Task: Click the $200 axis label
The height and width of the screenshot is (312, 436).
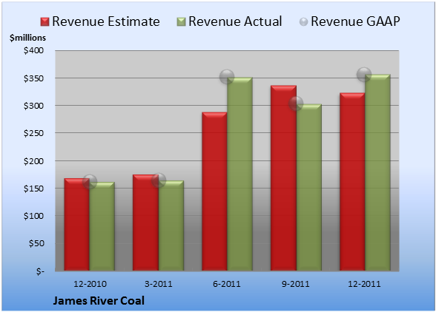Action: click(x=33, y=161)
